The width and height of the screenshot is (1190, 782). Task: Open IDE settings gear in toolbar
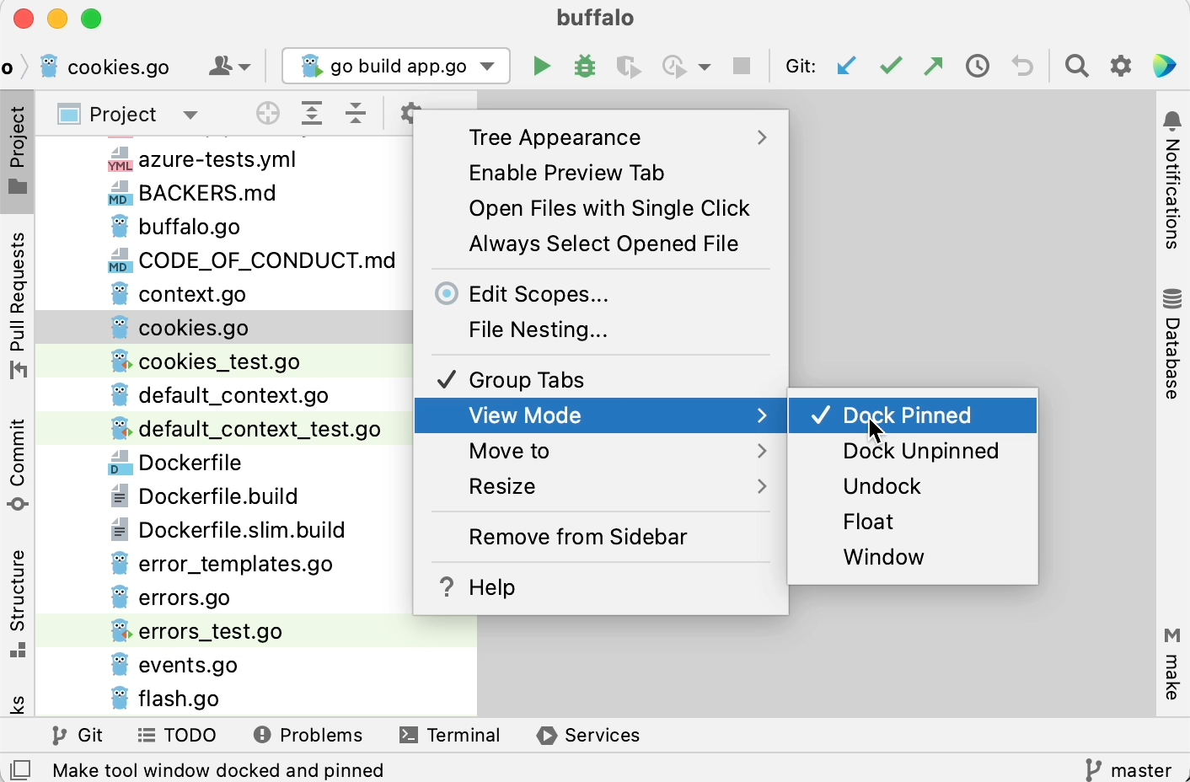click(x=1121, y=66)
